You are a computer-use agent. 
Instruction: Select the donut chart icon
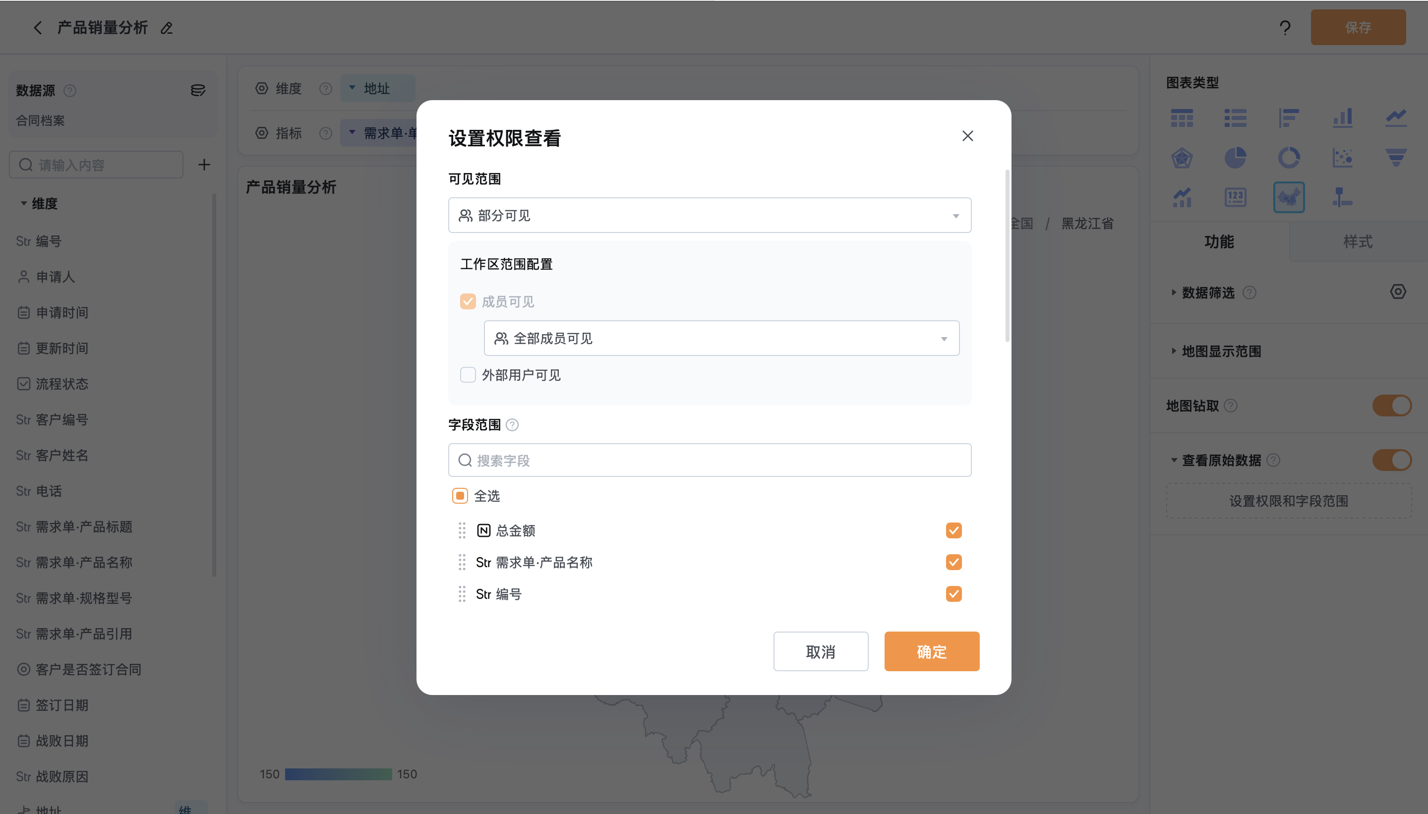[x=1289, y=158]
